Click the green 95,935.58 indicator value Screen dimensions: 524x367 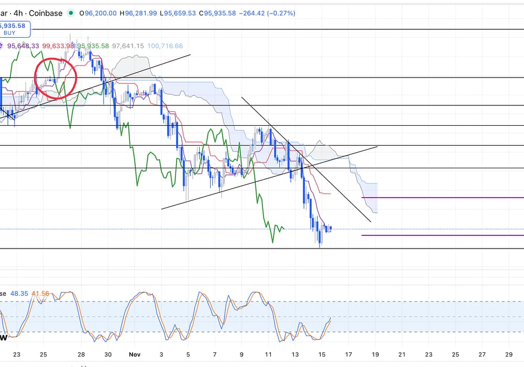coord(93,46)
